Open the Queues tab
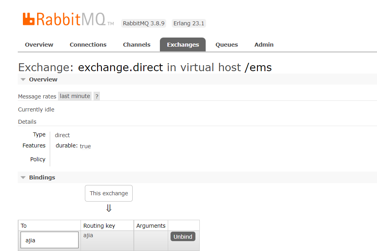This screenshot has width=377, height=251. 227,45
